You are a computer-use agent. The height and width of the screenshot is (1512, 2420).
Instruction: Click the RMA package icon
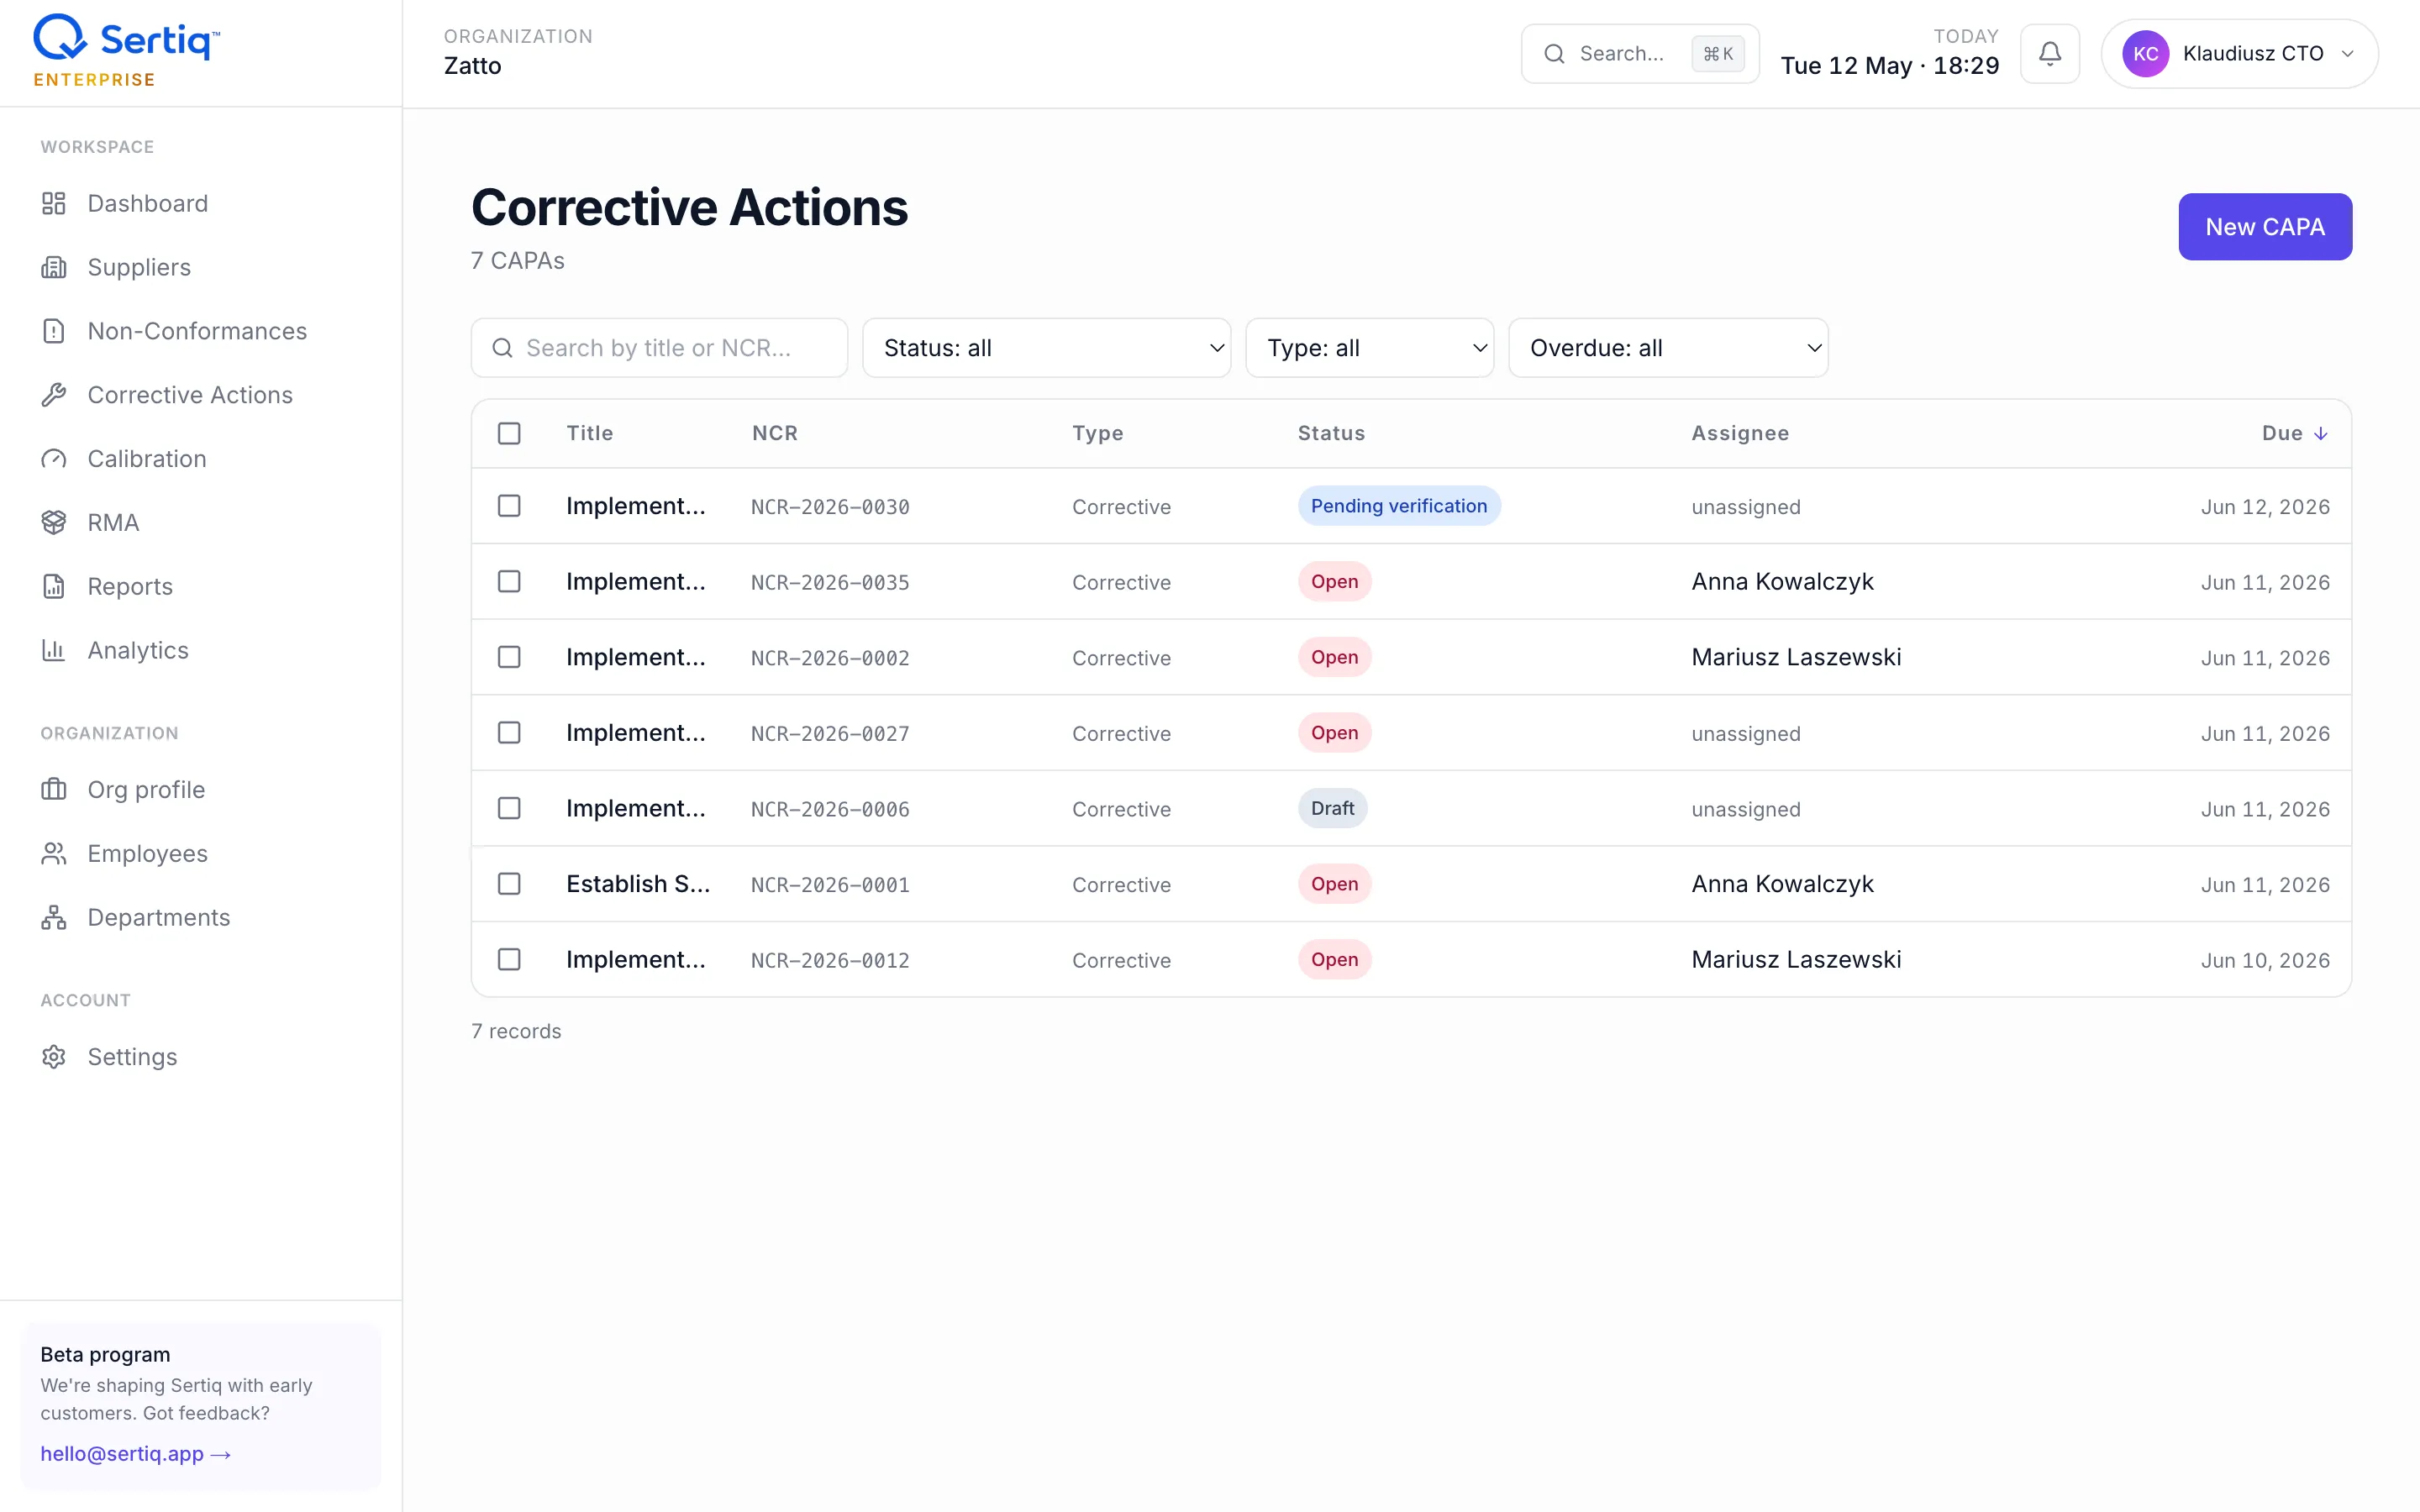point(54,523)
